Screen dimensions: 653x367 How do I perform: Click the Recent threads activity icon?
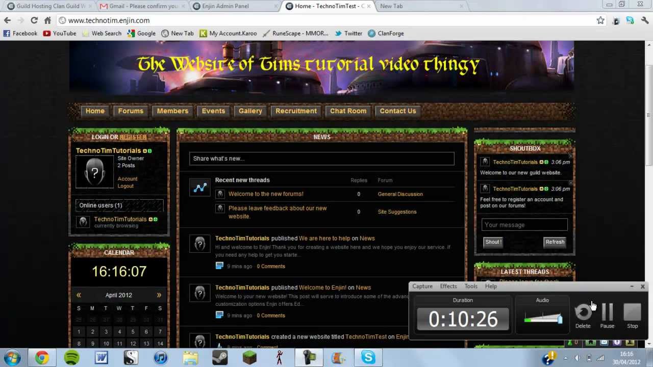coord(200,188)
